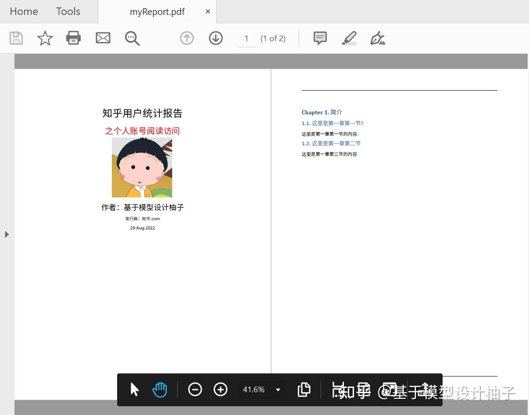Image resolution: width=529 pixels, height=415 pixels.
Task: Click the body text 这里是第一章第二节的内容
Action: coord(329,154)
